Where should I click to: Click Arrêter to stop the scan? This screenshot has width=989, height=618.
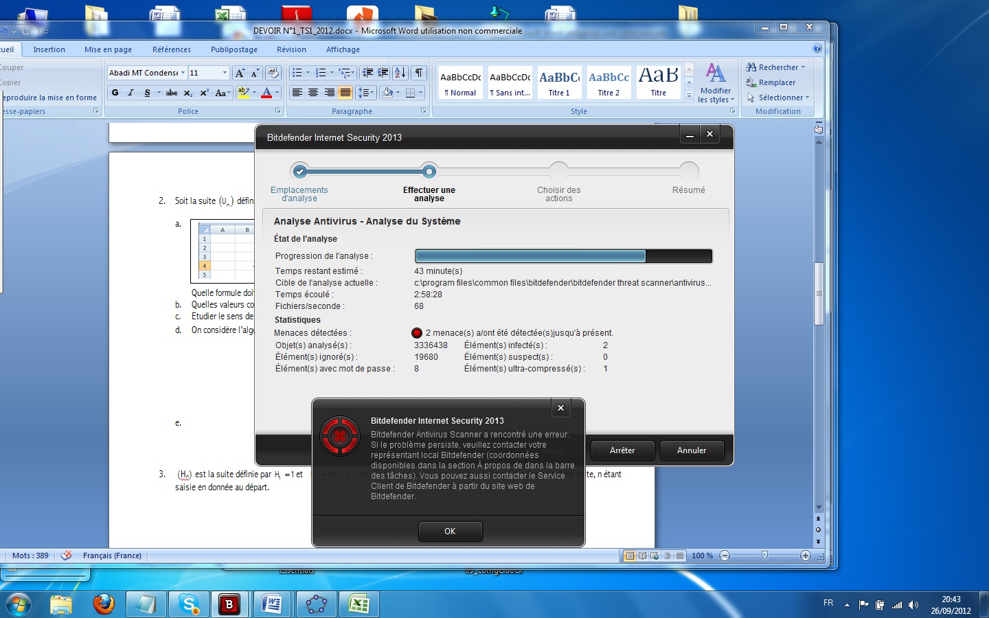coord(622,450)
